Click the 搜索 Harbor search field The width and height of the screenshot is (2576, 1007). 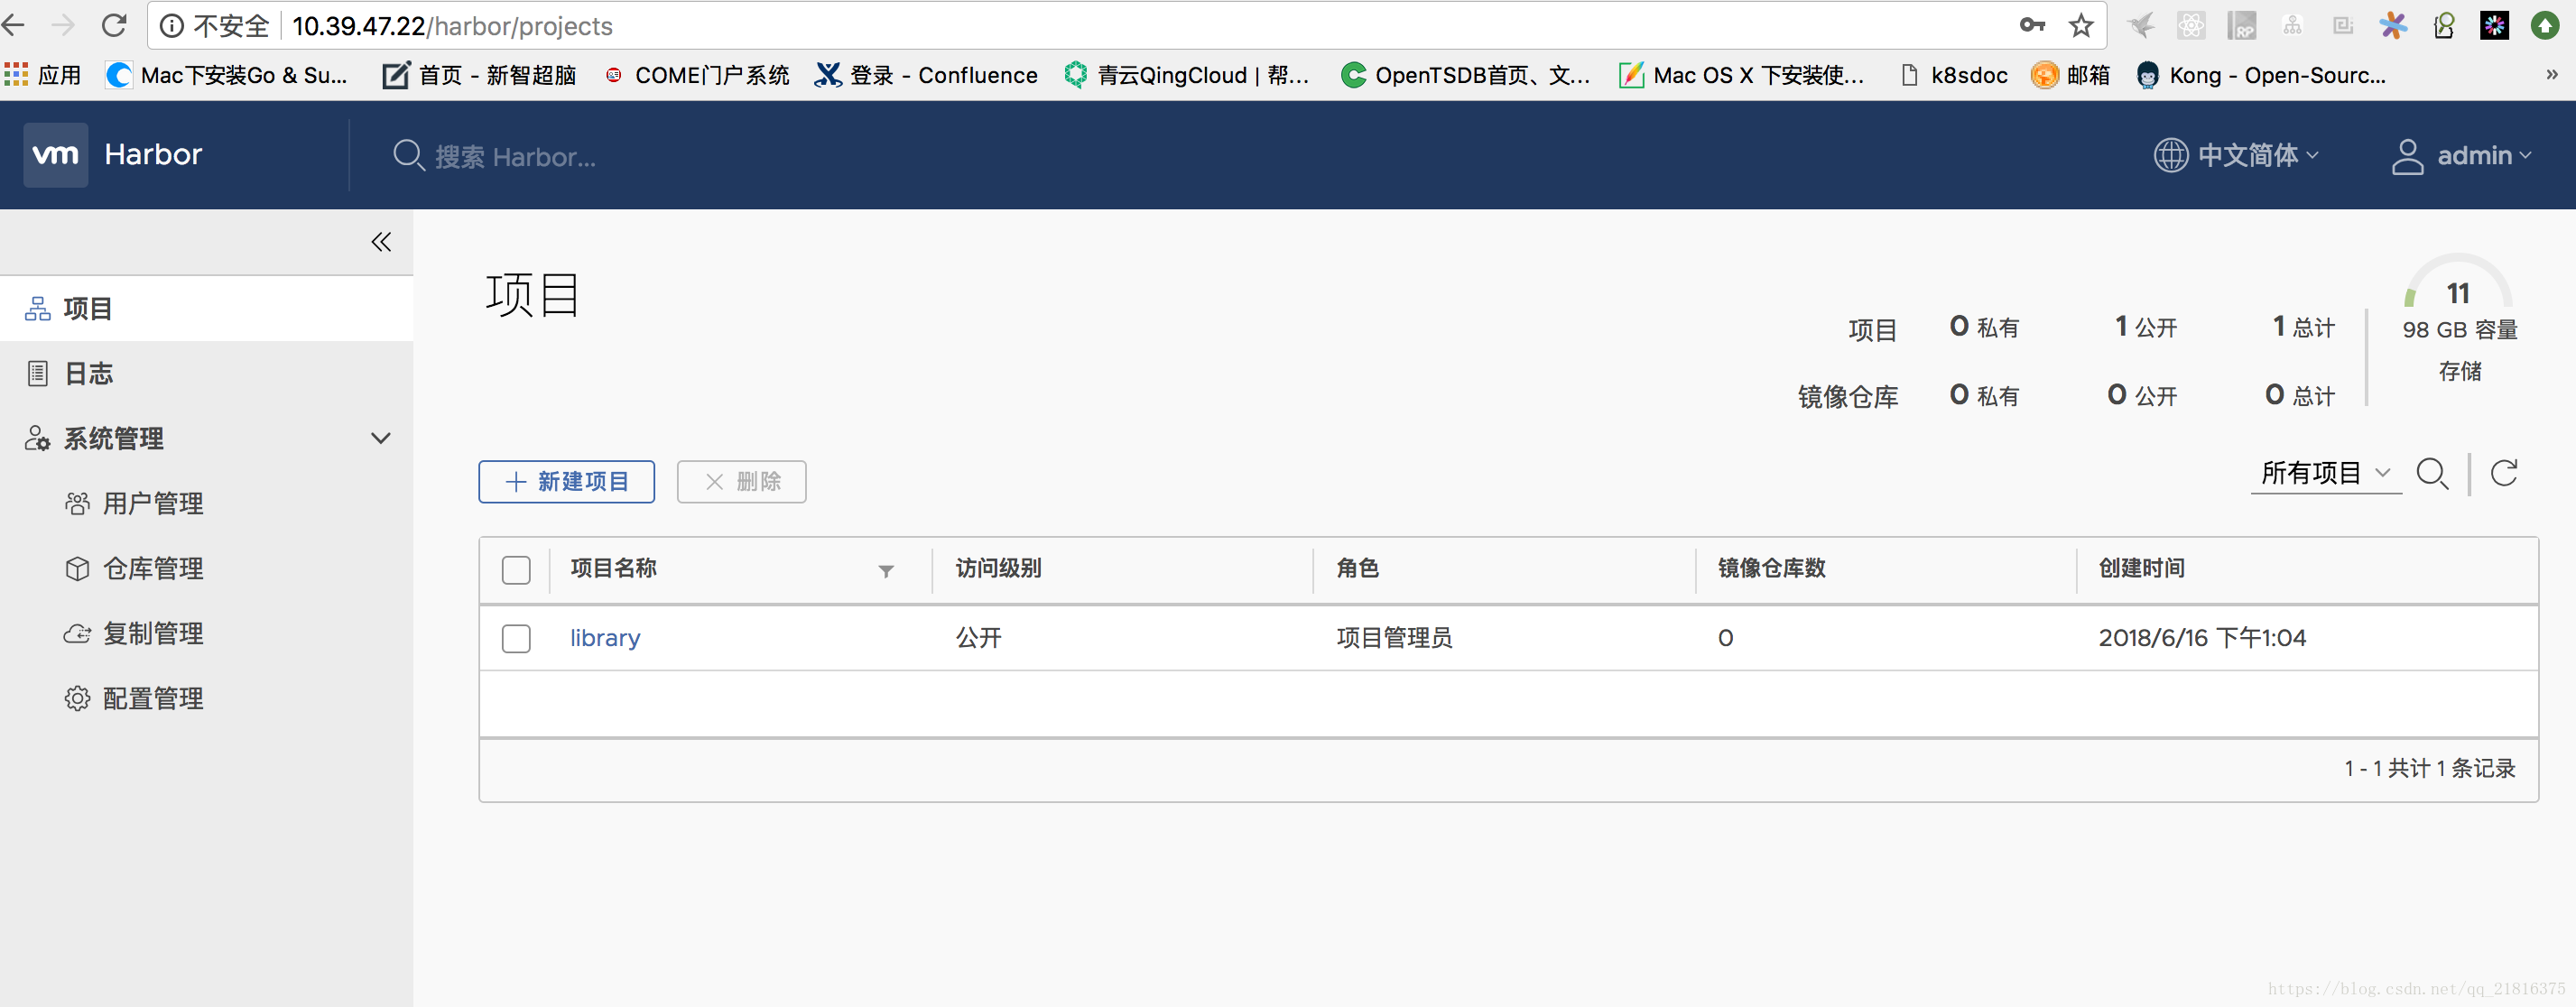(x=515, y=157)
